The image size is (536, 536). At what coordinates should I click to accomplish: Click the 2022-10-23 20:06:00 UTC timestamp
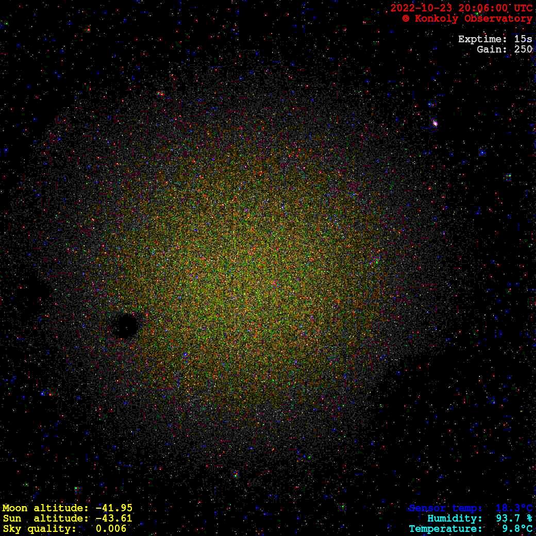pos(461,8)
